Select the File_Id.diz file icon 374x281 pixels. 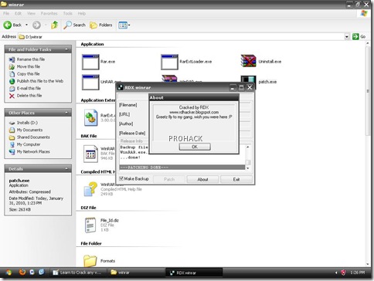point(90,225)
